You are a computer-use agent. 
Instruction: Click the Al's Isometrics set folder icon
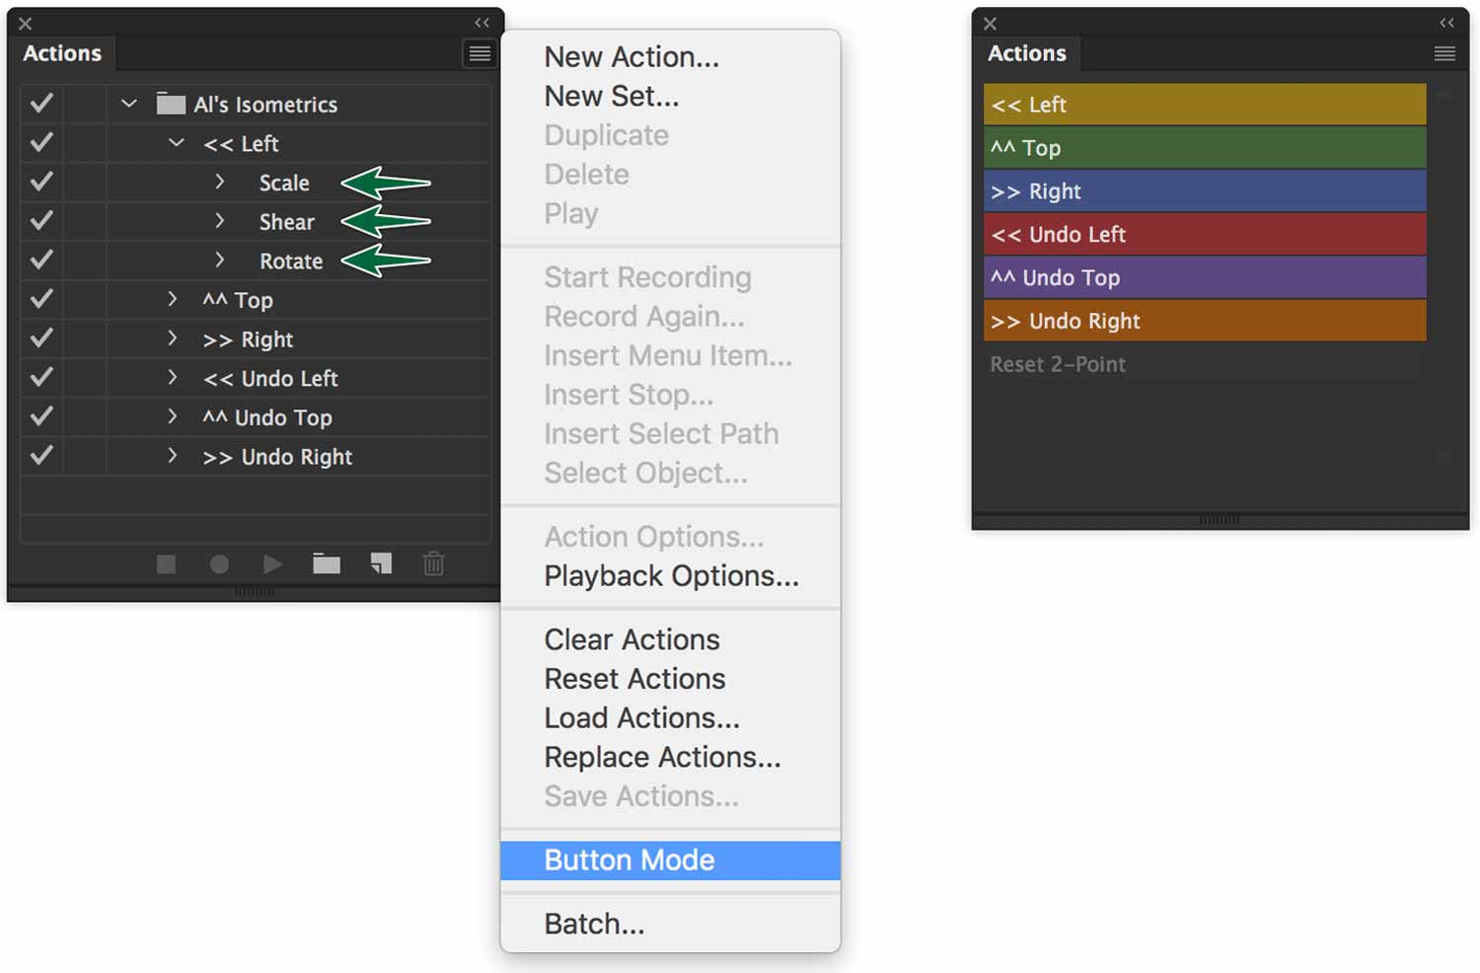pos(171,104)
